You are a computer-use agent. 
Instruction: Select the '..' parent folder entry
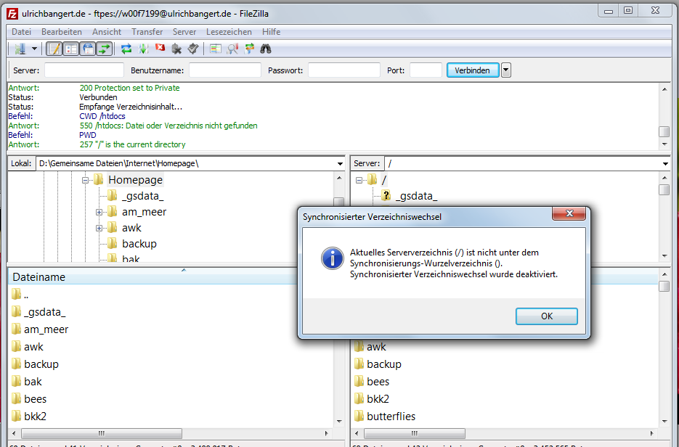coord(26,295)
